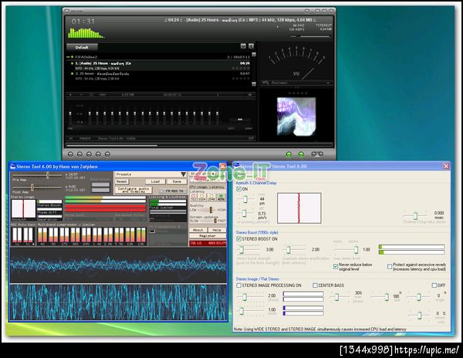The width and height of the screenshot is (463, 358).
Task: Click the AIMP volume slider
Action: click(x=310, y=36)
